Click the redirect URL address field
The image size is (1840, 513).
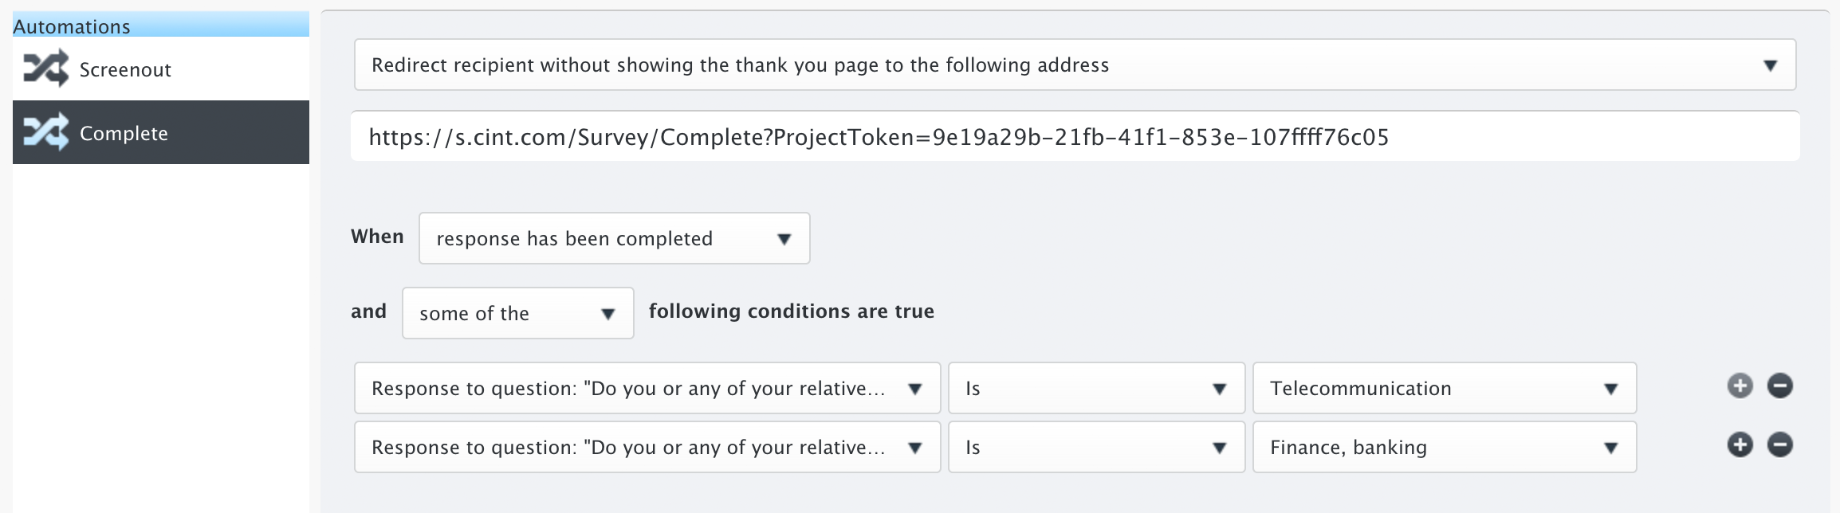[1075, 136]
